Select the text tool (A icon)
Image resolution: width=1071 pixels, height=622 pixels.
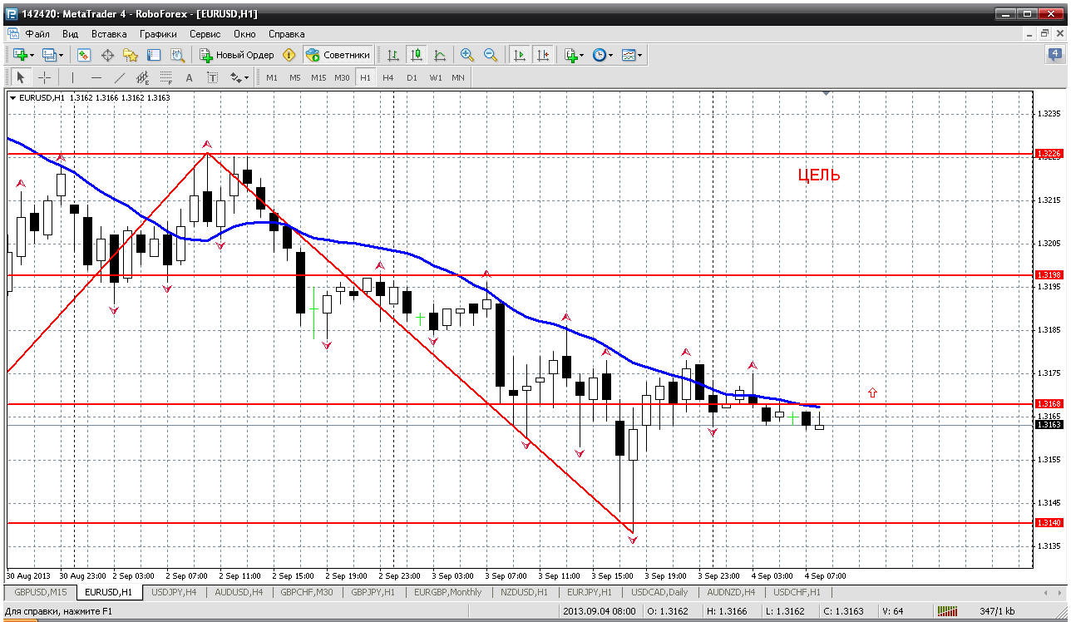pyautogui.click(x=190, y=77)
